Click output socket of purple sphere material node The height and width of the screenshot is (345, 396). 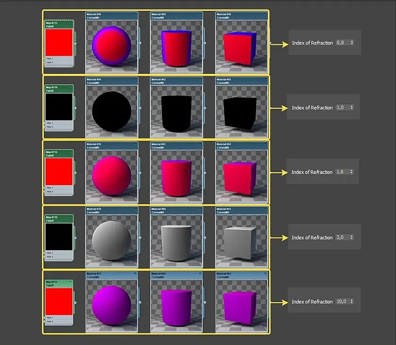(x=140, y=302)
